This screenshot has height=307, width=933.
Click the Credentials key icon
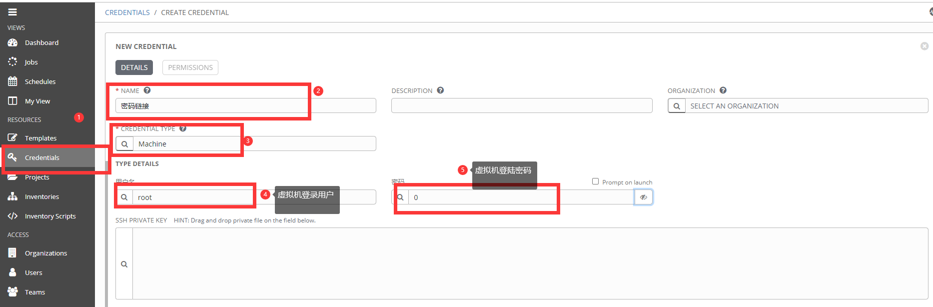(x=12, y=157)
